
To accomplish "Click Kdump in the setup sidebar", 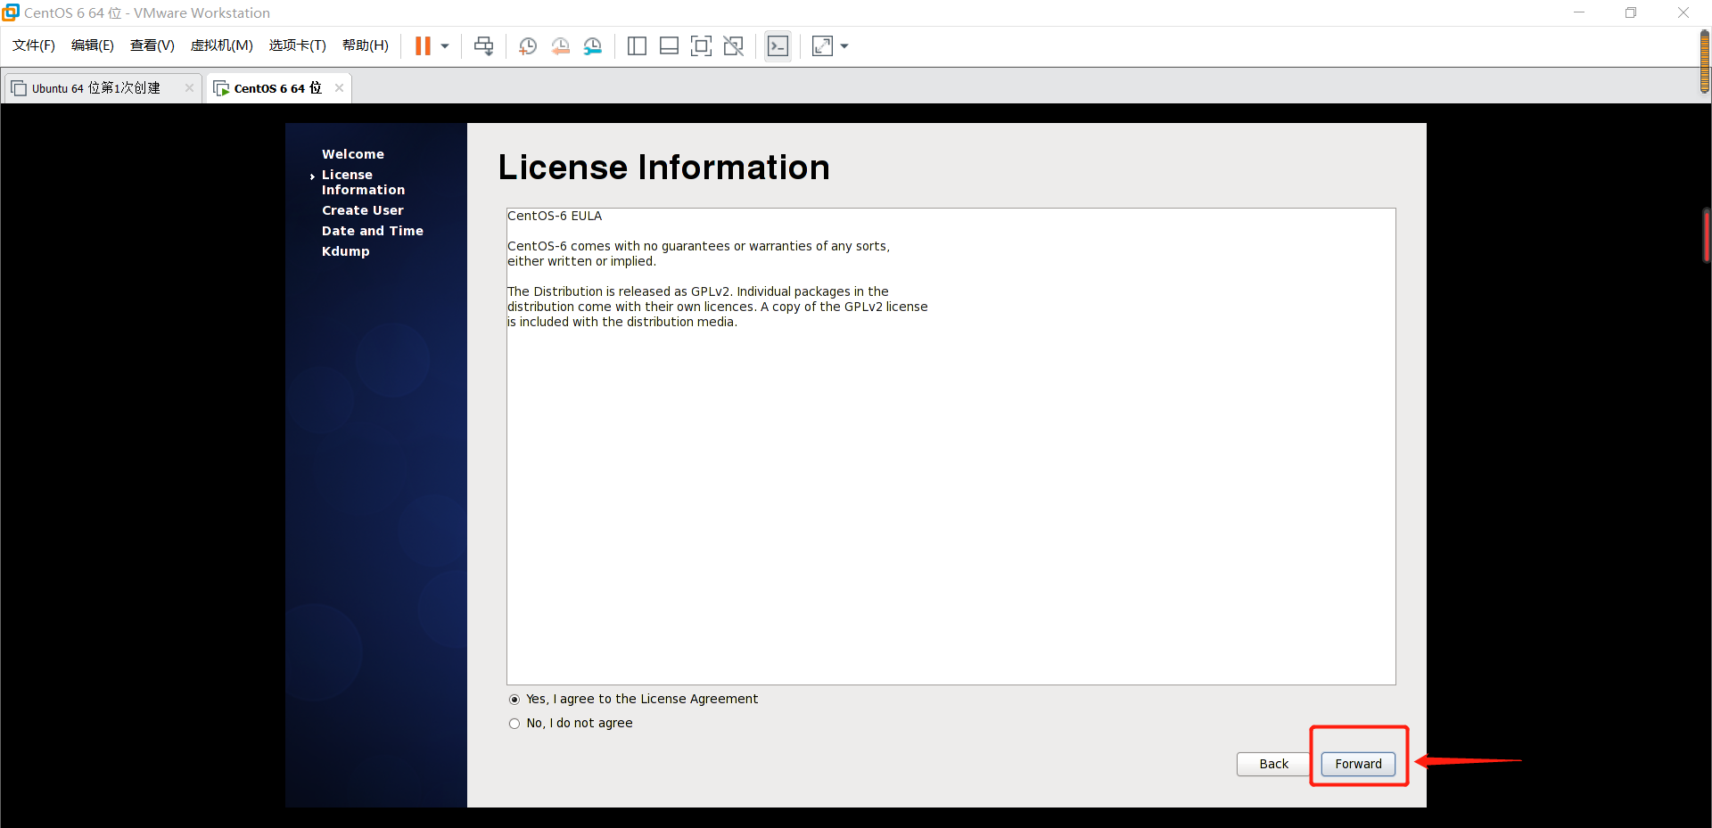I will point(346,251).
